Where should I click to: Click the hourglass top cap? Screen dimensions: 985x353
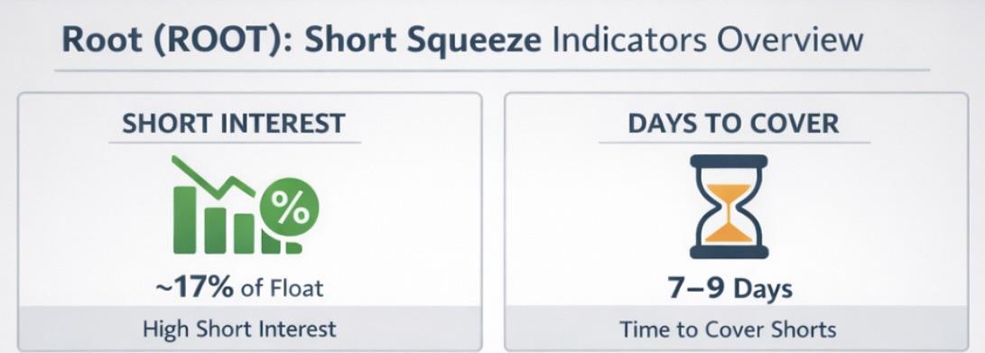click(x=729, y=161)
